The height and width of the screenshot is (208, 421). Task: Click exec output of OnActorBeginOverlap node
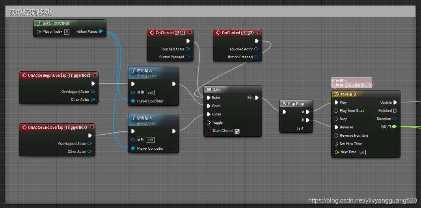point(93,84)
